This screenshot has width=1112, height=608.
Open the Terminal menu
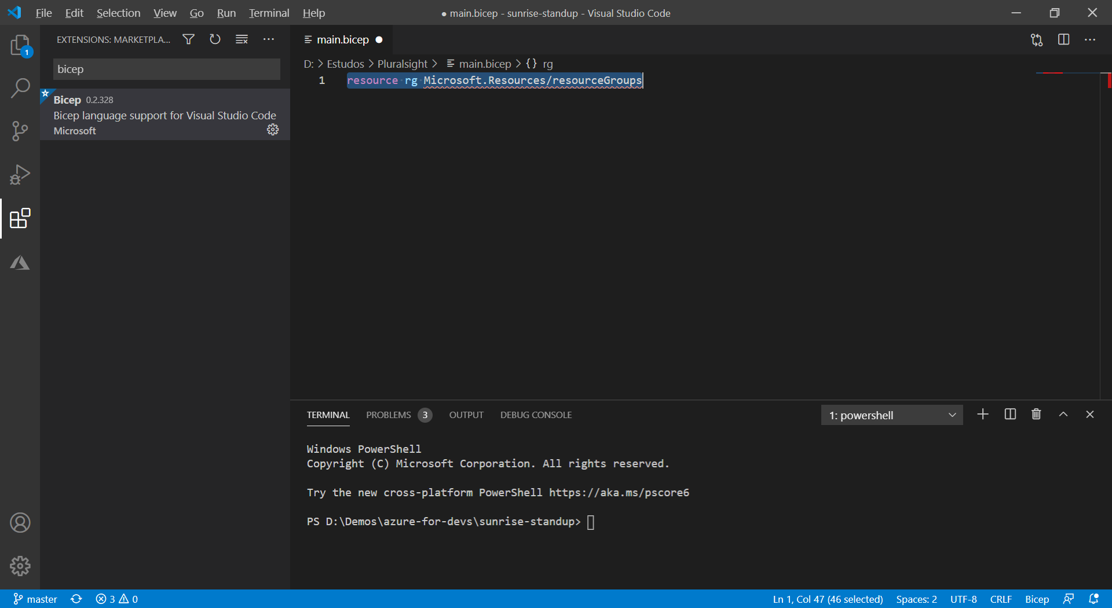click(268, 13)
